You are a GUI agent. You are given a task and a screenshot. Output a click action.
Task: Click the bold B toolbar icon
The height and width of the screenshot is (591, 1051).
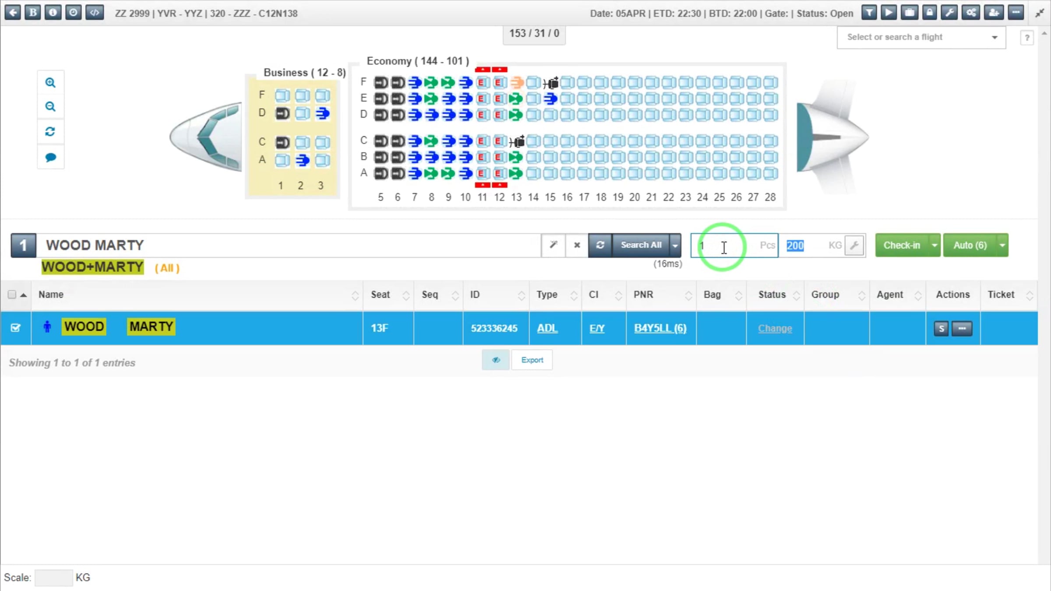[x=33, y=13]
